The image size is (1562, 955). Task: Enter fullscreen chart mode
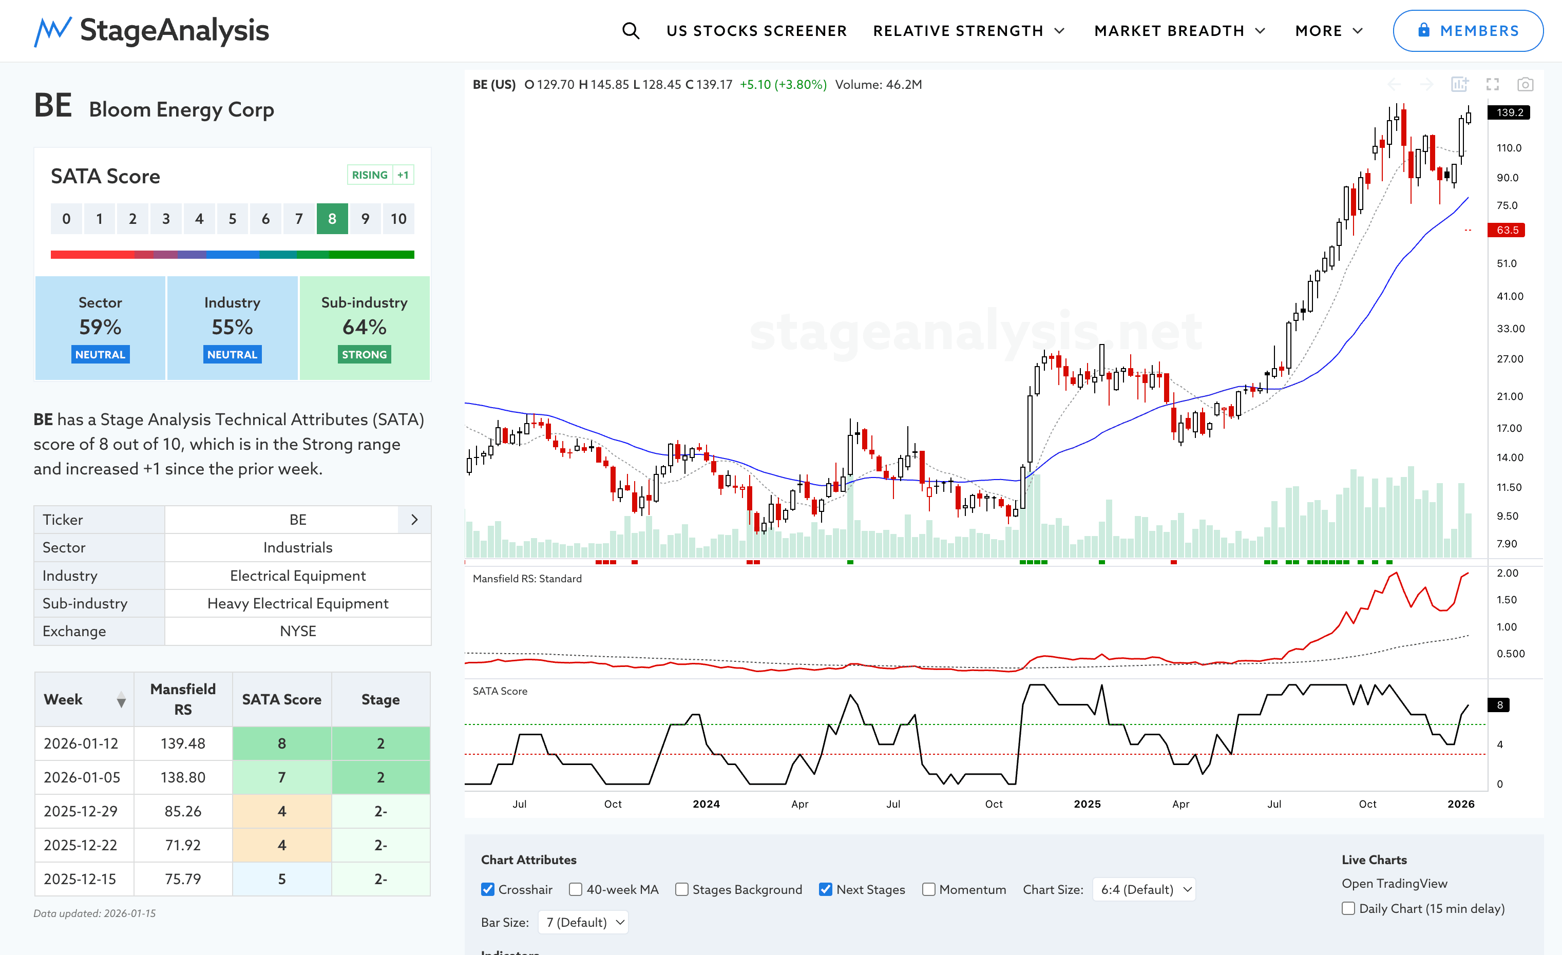tap(1492, 84)
